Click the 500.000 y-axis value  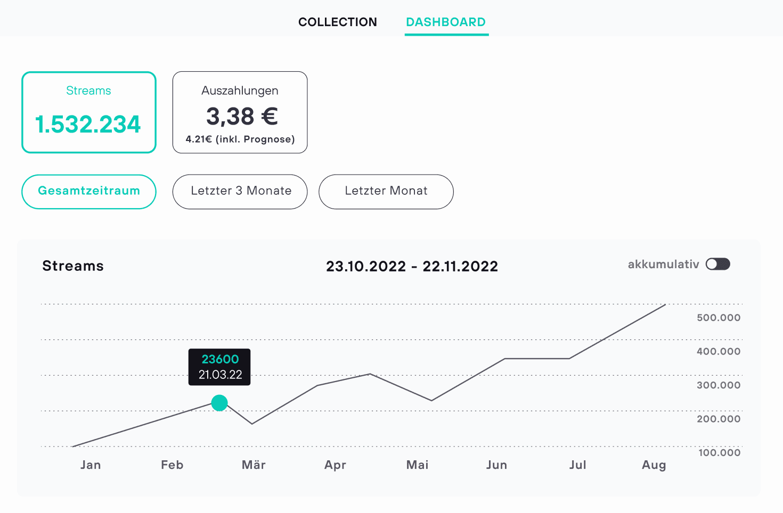[x=719, y=318]
